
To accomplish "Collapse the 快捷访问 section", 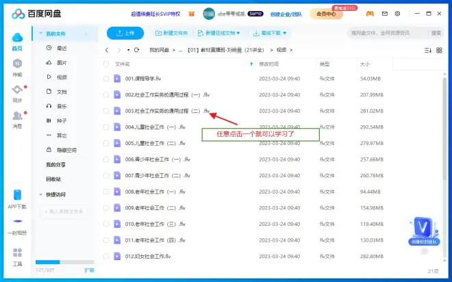I will (x=41, y=194).
